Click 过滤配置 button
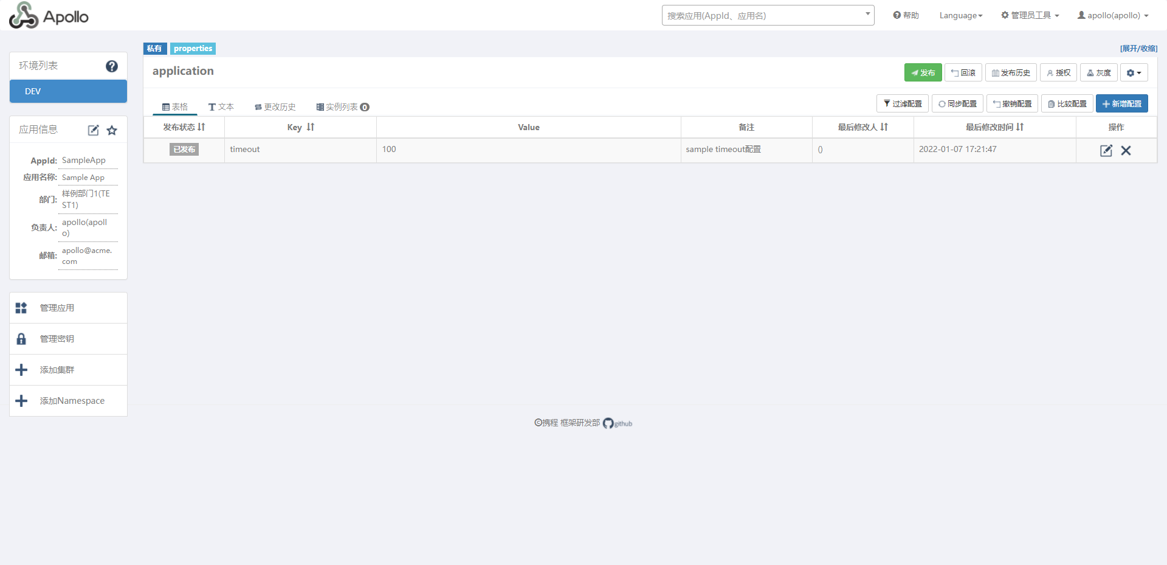1167x565 pixels. (x=903, y=103)
